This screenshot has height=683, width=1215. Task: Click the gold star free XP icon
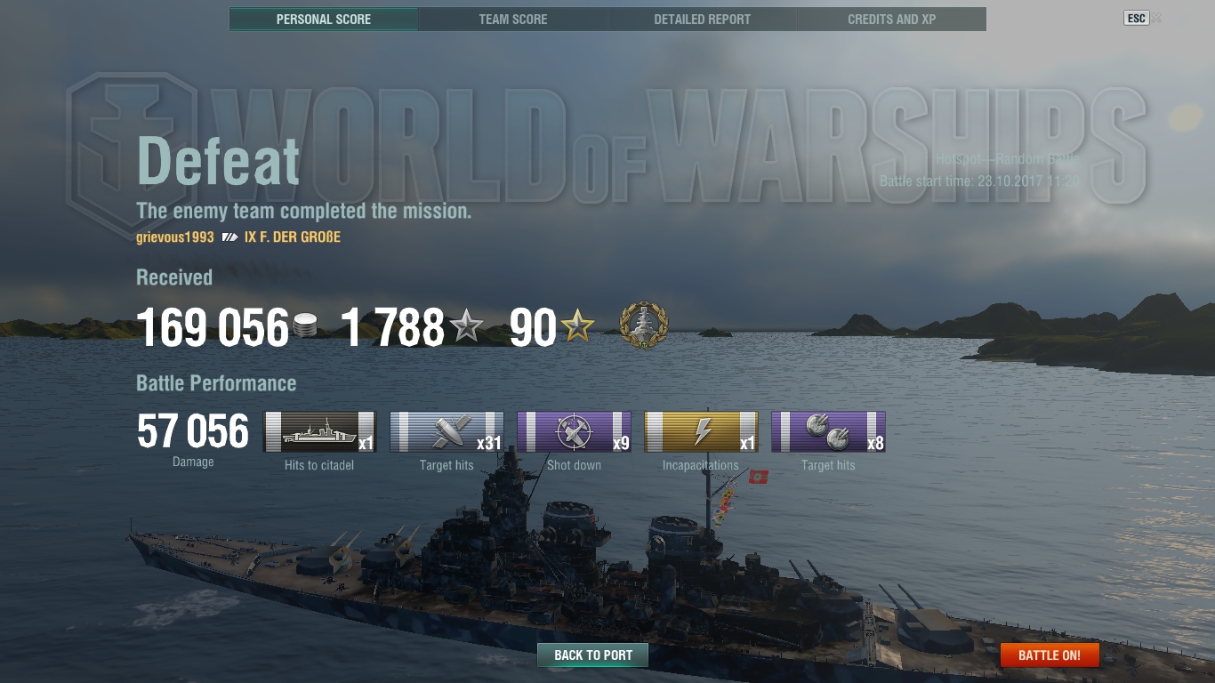click(x=577, y=327)
